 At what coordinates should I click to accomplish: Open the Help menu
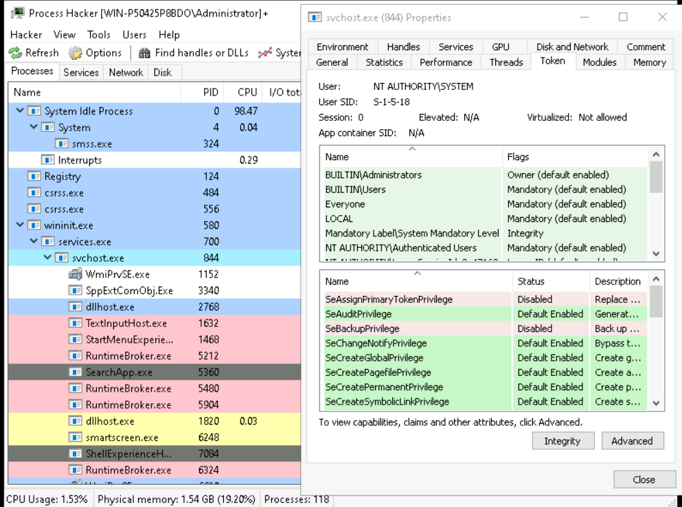[x=169, y=35]
